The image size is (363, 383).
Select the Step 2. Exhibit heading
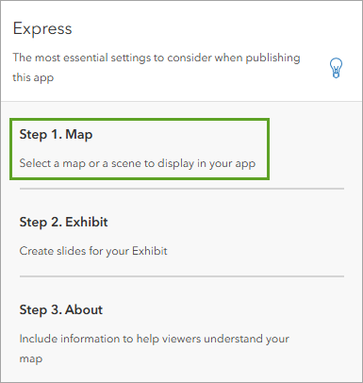point(63,222)
